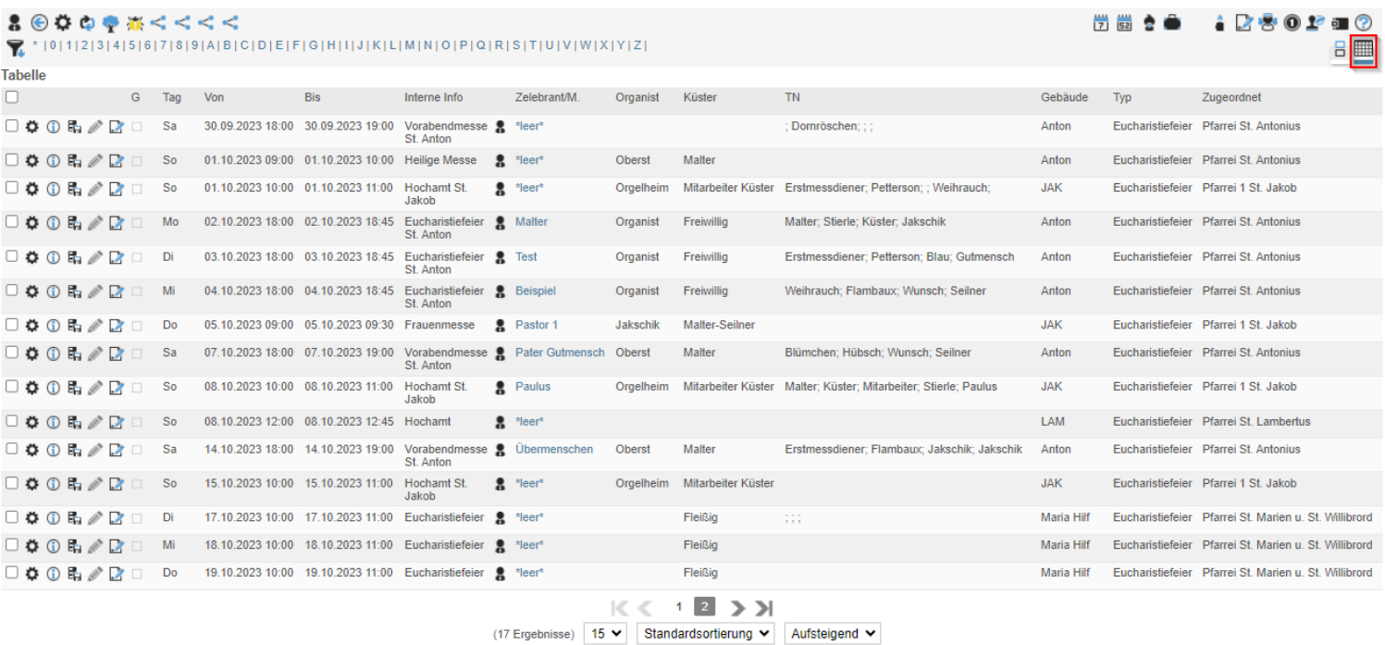Open the Pater Gutmensch celebrant link
1385x645 pixels.
click(x=560, y=353)
